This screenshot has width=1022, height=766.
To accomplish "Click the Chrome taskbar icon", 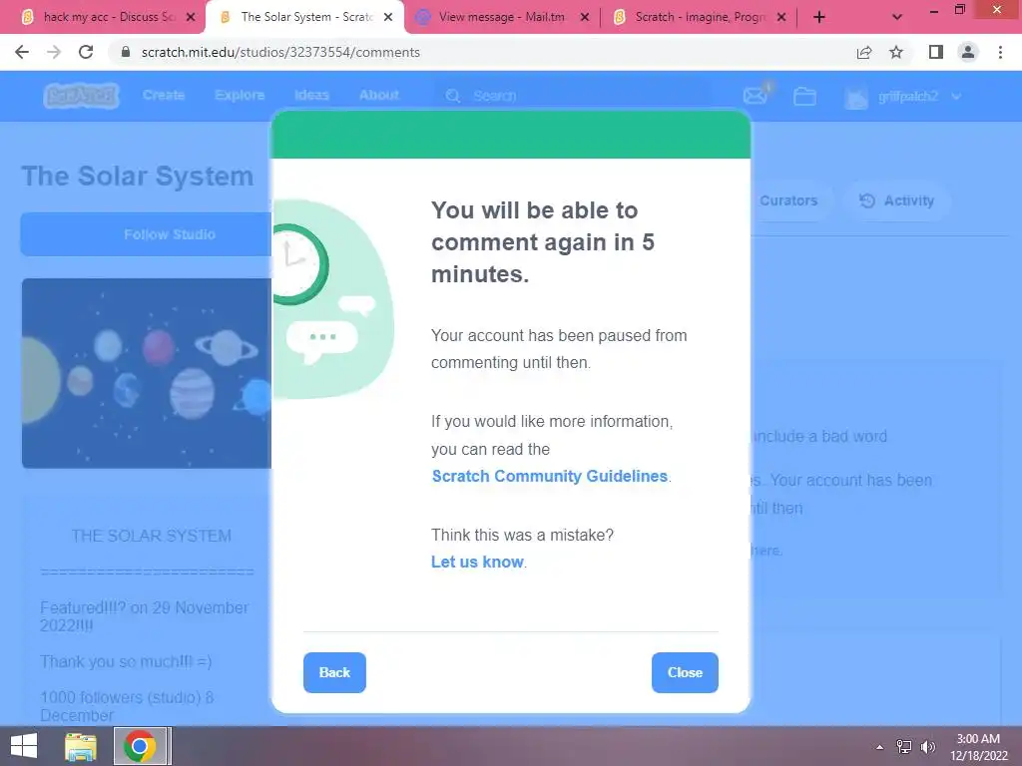I will [x=140, y=746].
